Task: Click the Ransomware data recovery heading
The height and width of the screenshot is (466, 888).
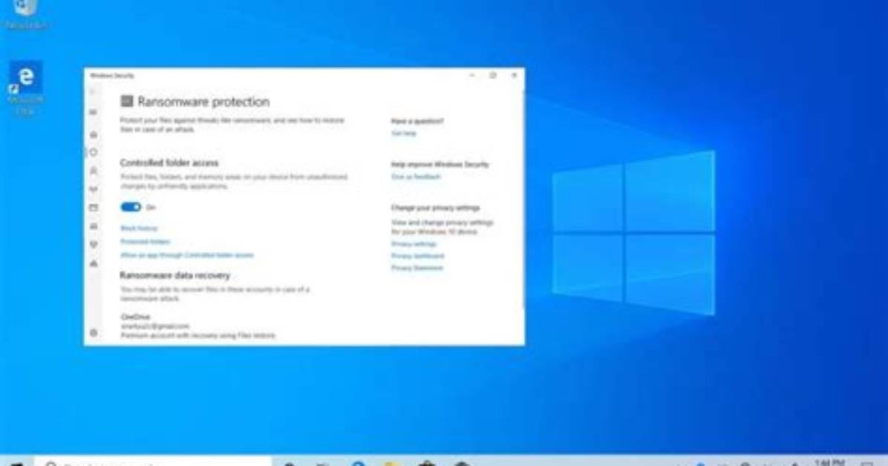Action: (x=175, y=275)
